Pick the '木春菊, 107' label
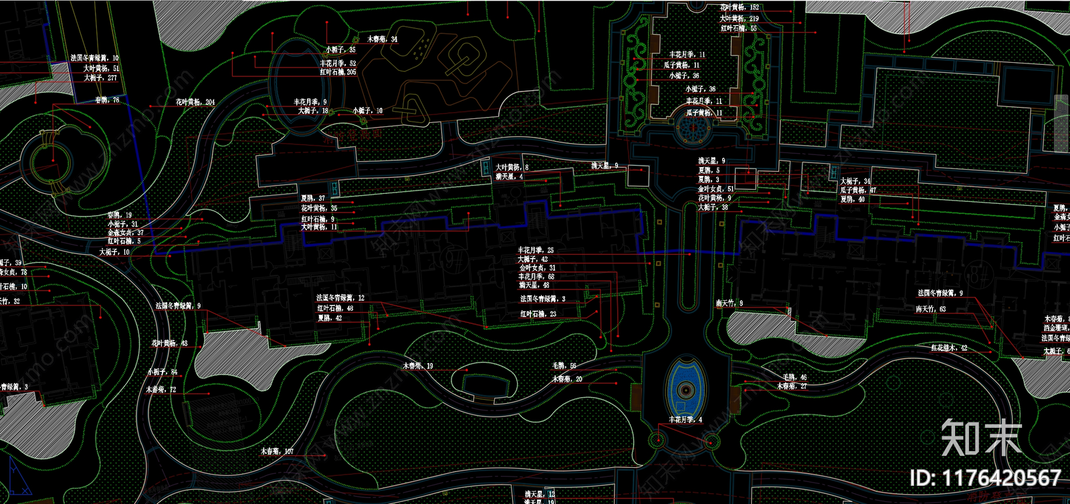The height and width of the screenshot is (504, 1070). pos(278,451)
